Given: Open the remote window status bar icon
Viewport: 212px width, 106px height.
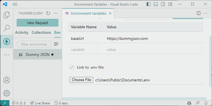Looking at the screenshot, I should [x=5, y=103].
